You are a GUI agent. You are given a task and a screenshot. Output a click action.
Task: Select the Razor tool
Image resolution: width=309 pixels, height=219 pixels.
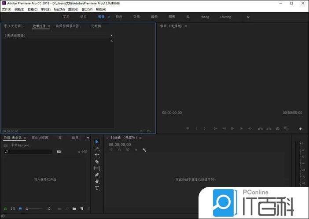[x=97, y=161]
